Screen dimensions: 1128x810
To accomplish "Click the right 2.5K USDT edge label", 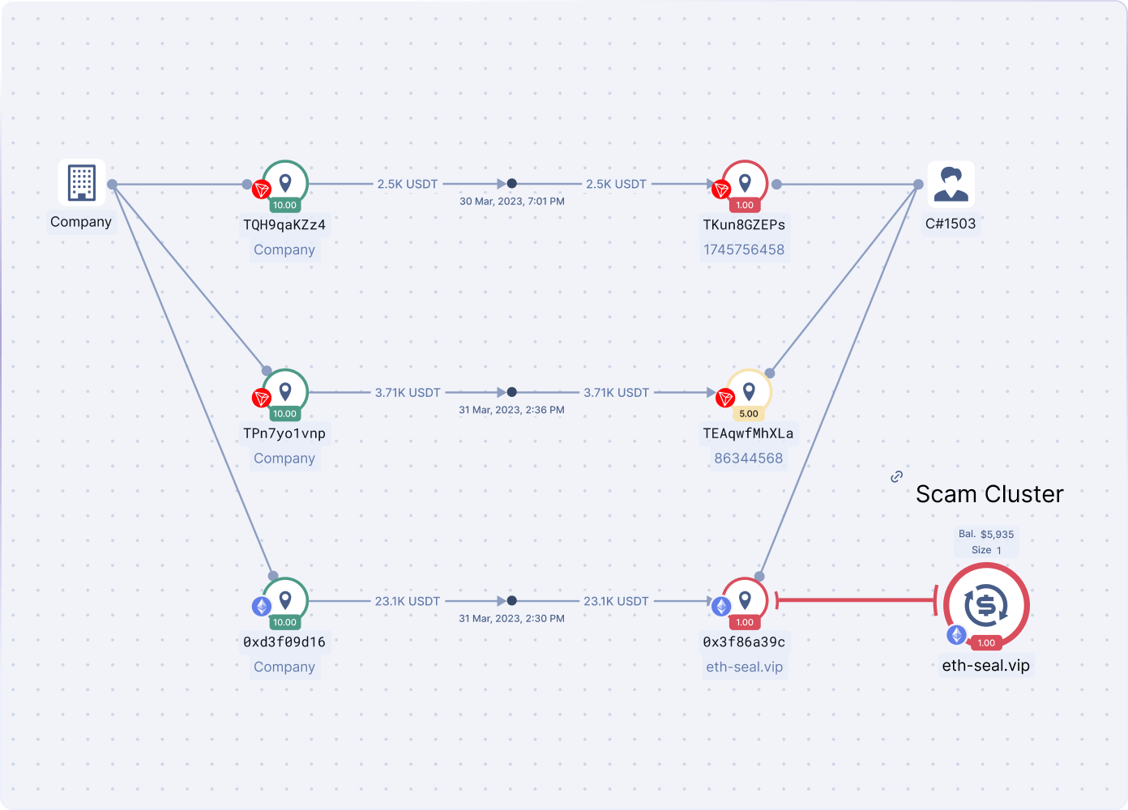I will coord(617,184).
